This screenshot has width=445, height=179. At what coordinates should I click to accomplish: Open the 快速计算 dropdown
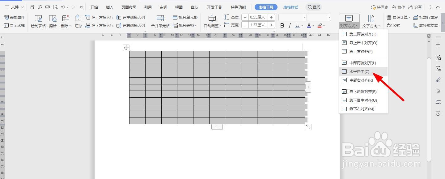pyautogui.click(x=400, y=17)
